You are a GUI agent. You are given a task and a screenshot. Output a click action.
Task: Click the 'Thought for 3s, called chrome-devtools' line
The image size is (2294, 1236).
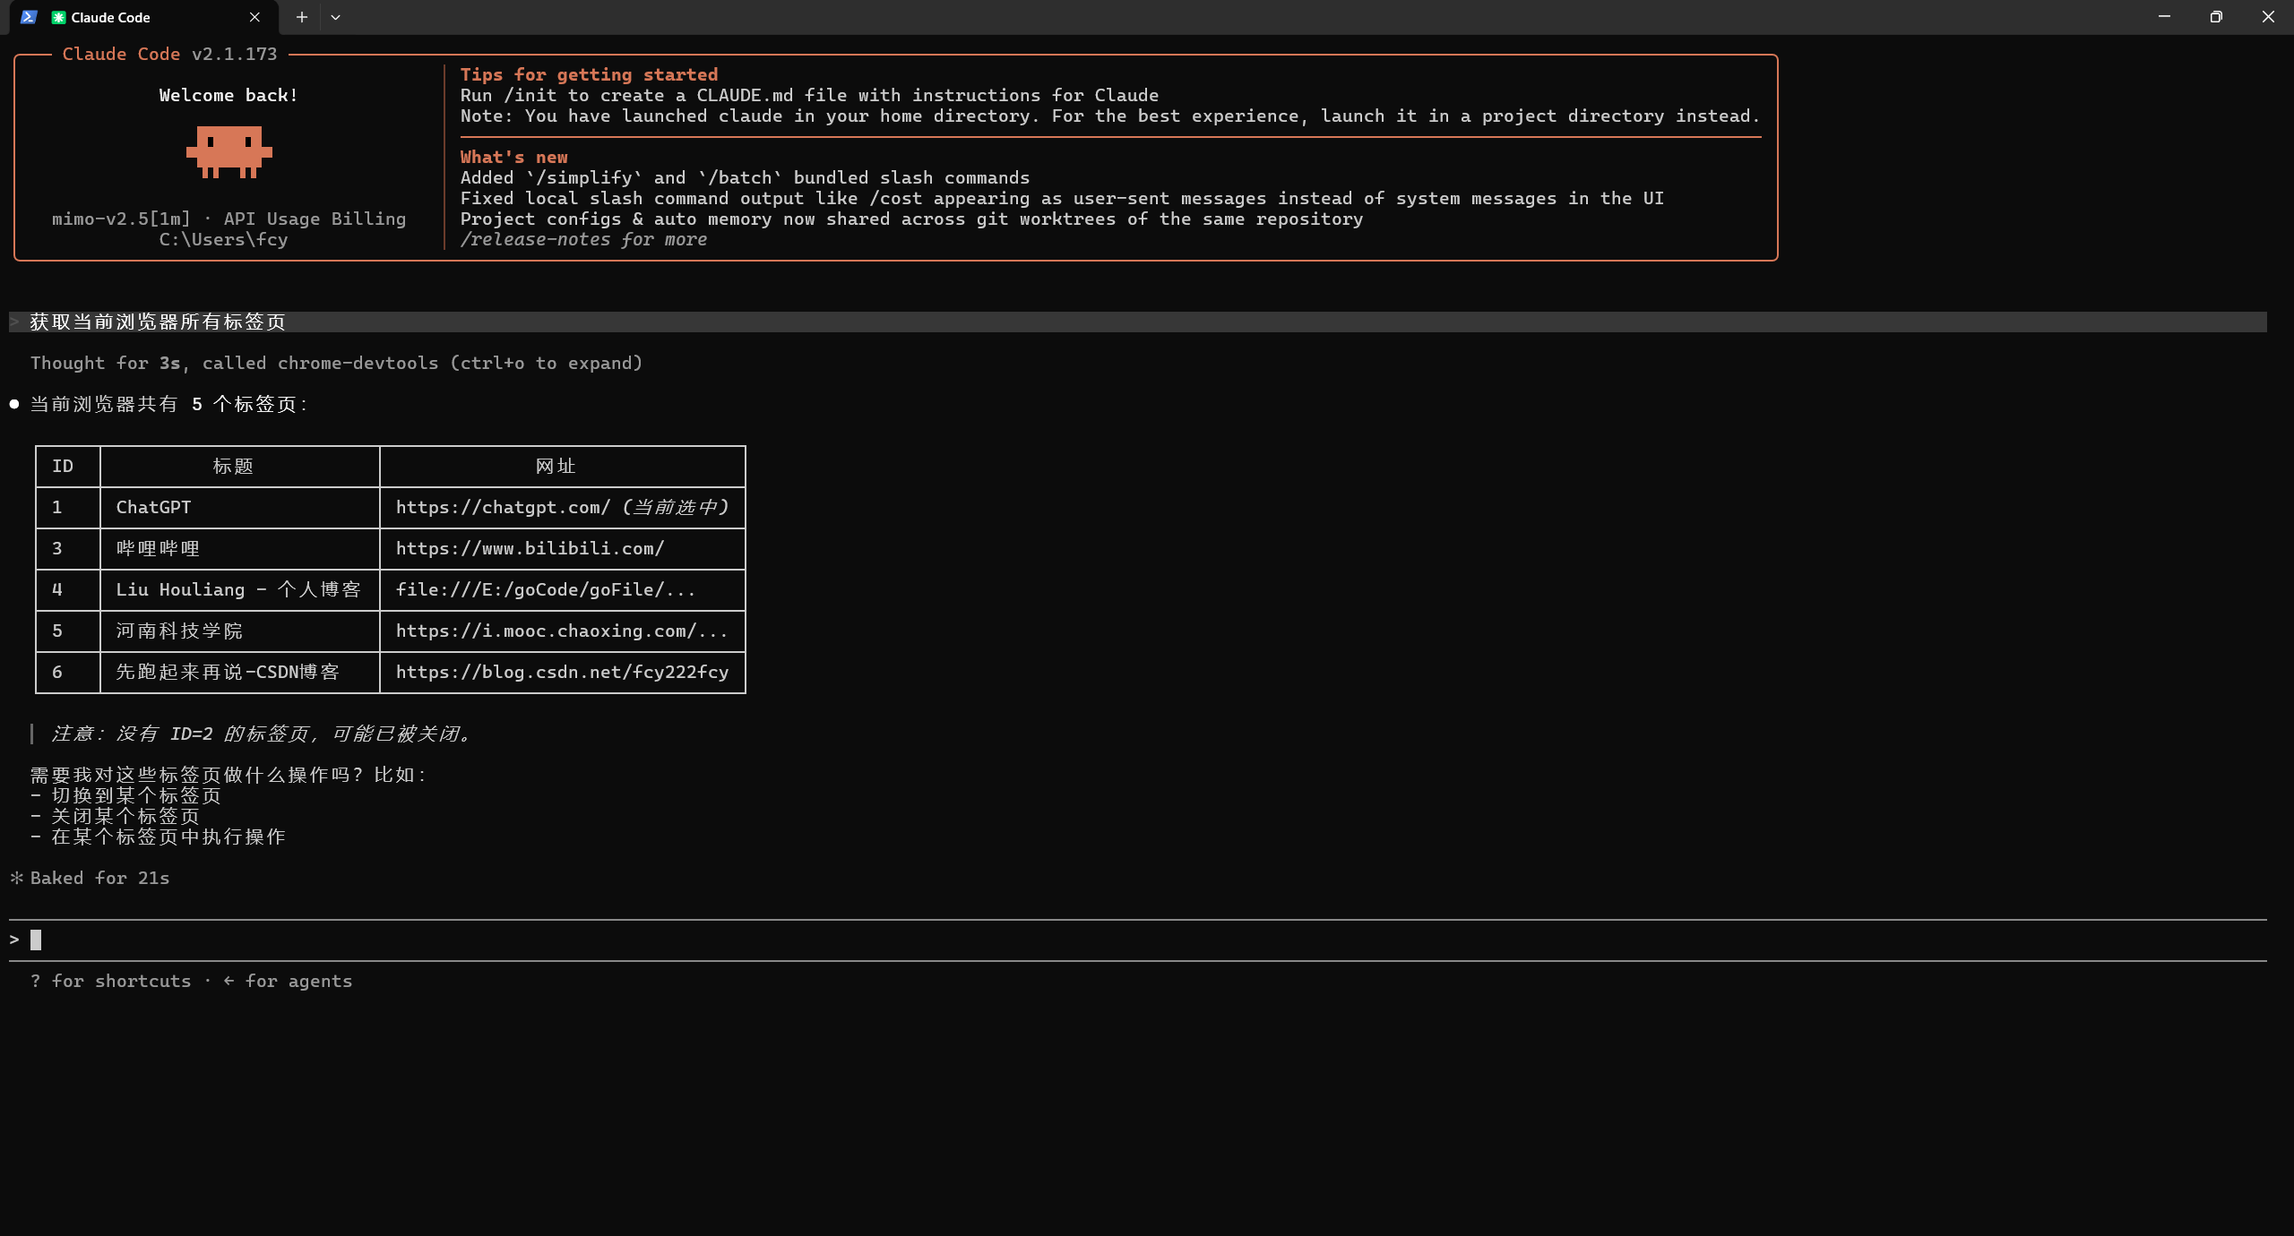click(x=336, y=363)
